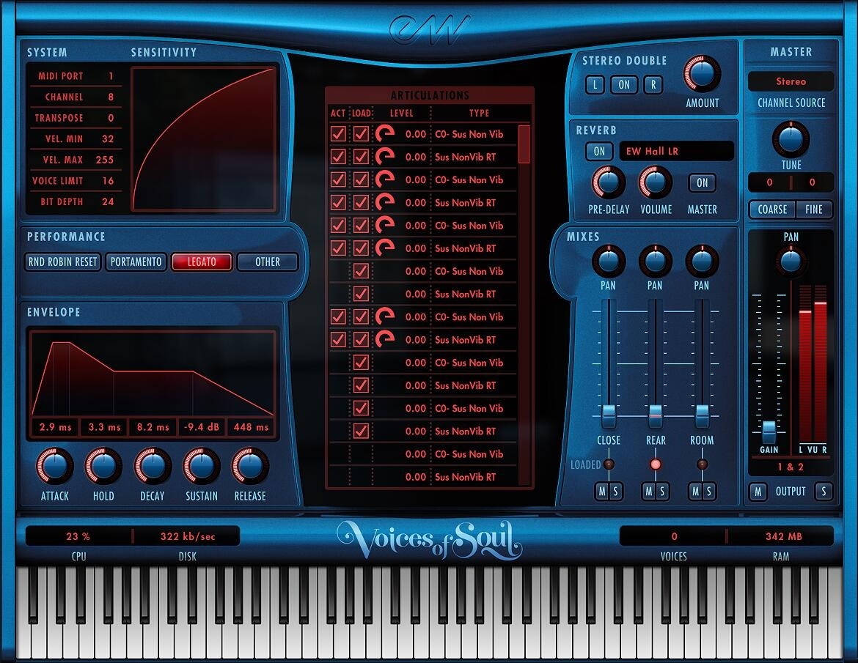Uncheck ACT in the top articulation row
This screenshot has height=663, width=858.
(x=338, y=134)
